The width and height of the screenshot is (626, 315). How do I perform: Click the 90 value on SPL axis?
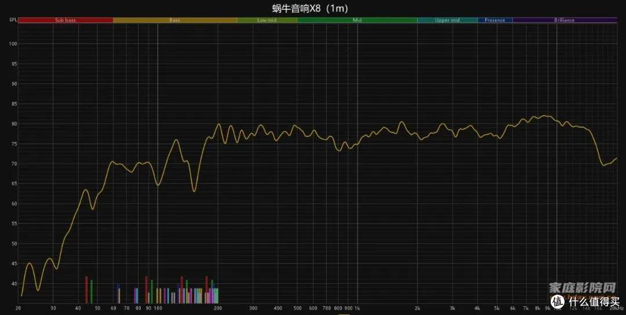click(14, 84)
